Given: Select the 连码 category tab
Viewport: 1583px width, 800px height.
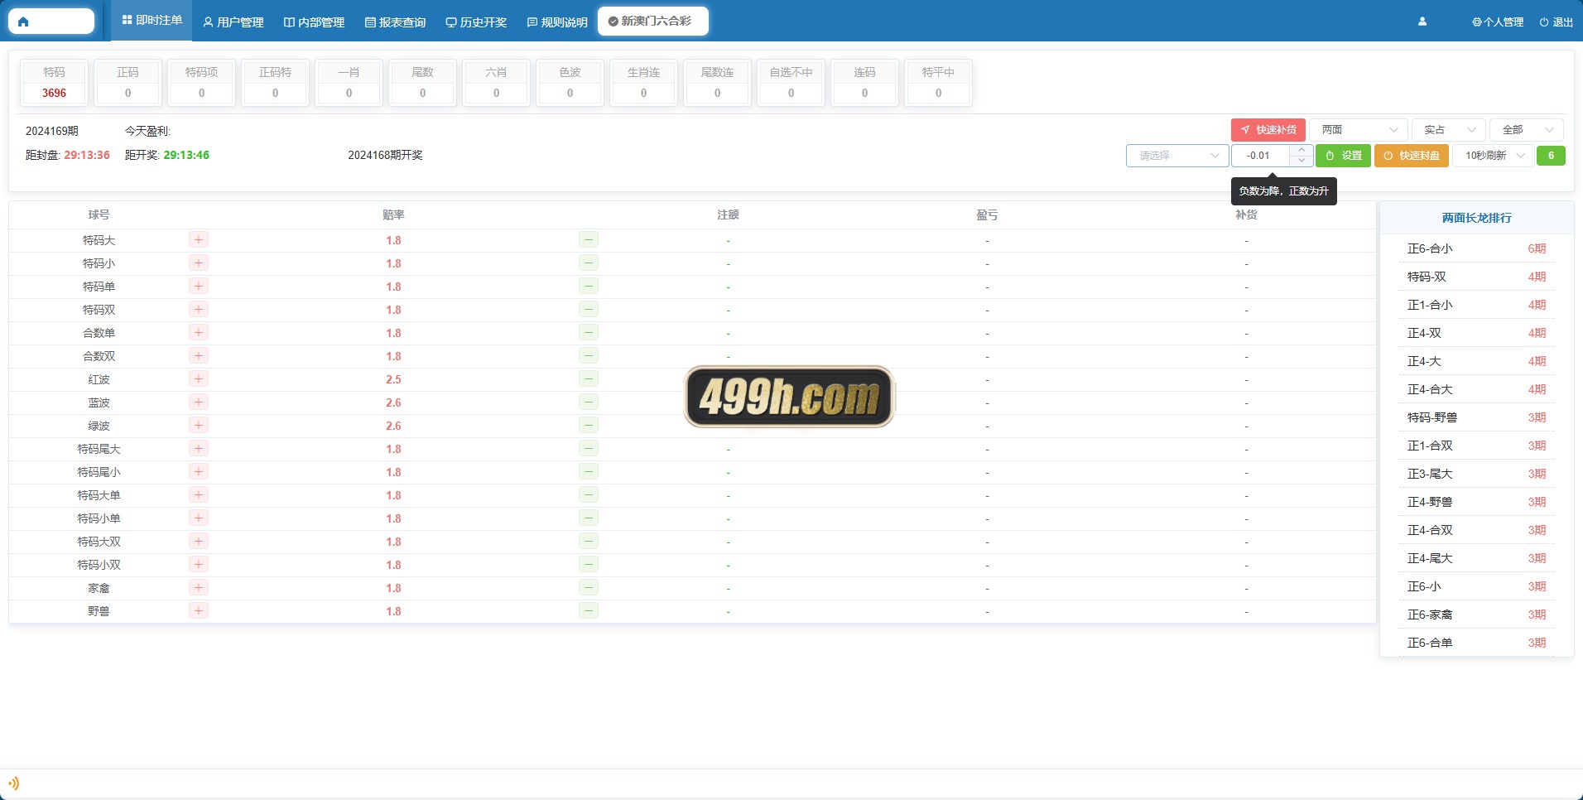Looking at the screenshot, I should 864,83.
